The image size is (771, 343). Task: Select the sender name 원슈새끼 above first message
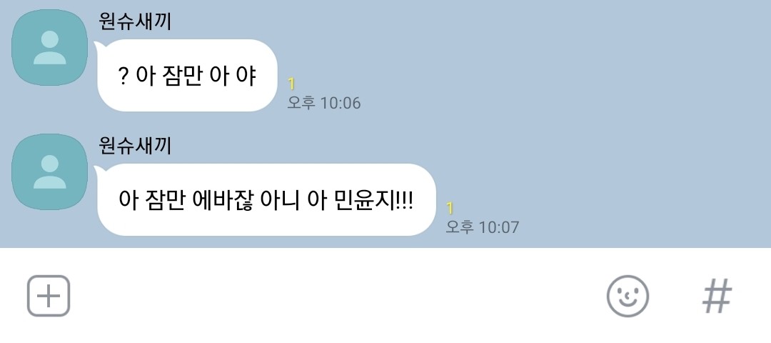[x=135, y=21]
